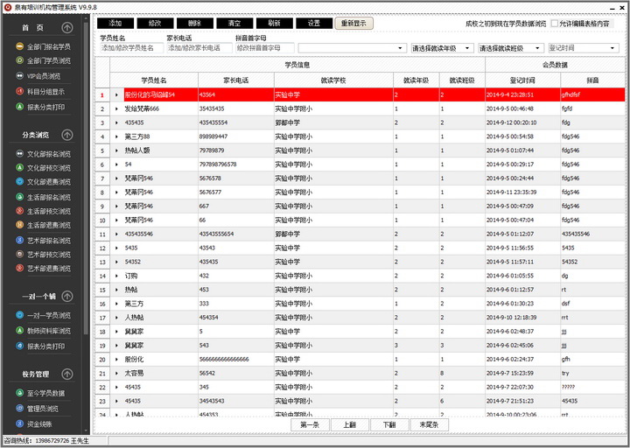
Task: Collapse the 校务管理 section arrow
Action: click(67, 374)
